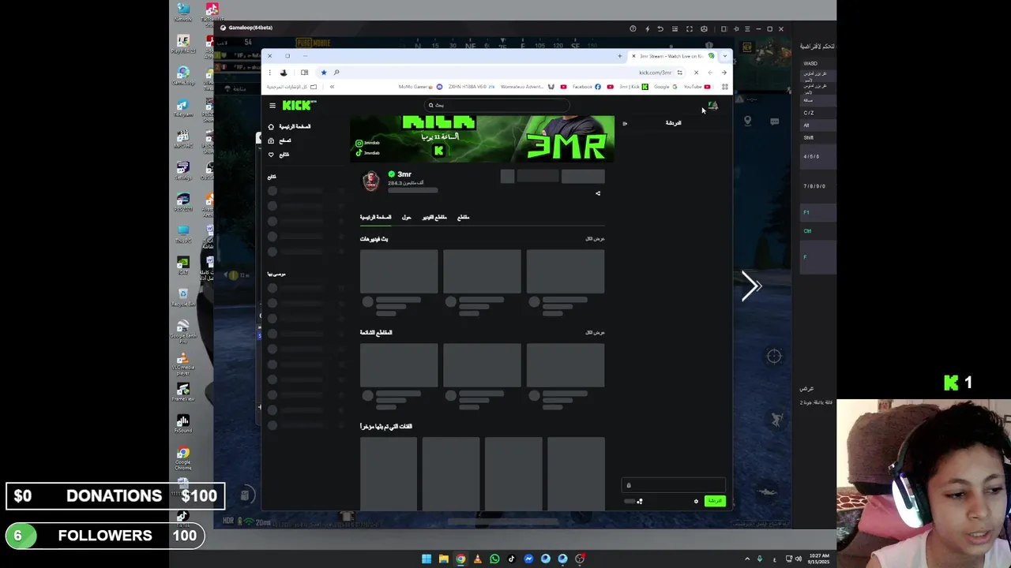Expand the bookmarks overflow chevron
1011x568 pixels.
[x=332, y=87]
